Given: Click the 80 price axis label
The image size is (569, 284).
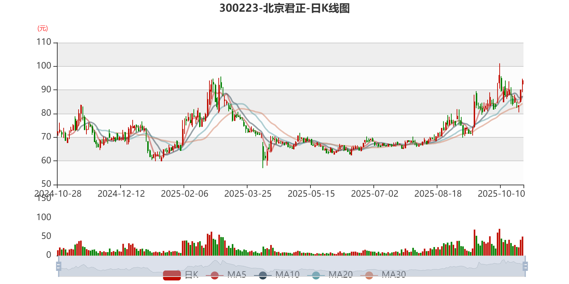Looking at the screenshot, I should [x=46, y=113].
